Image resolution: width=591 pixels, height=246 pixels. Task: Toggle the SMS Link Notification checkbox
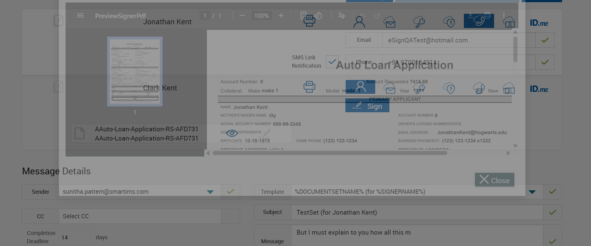click(x=332, y=61)
